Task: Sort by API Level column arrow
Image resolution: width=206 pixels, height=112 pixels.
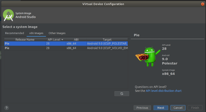Action: [62, 40]
